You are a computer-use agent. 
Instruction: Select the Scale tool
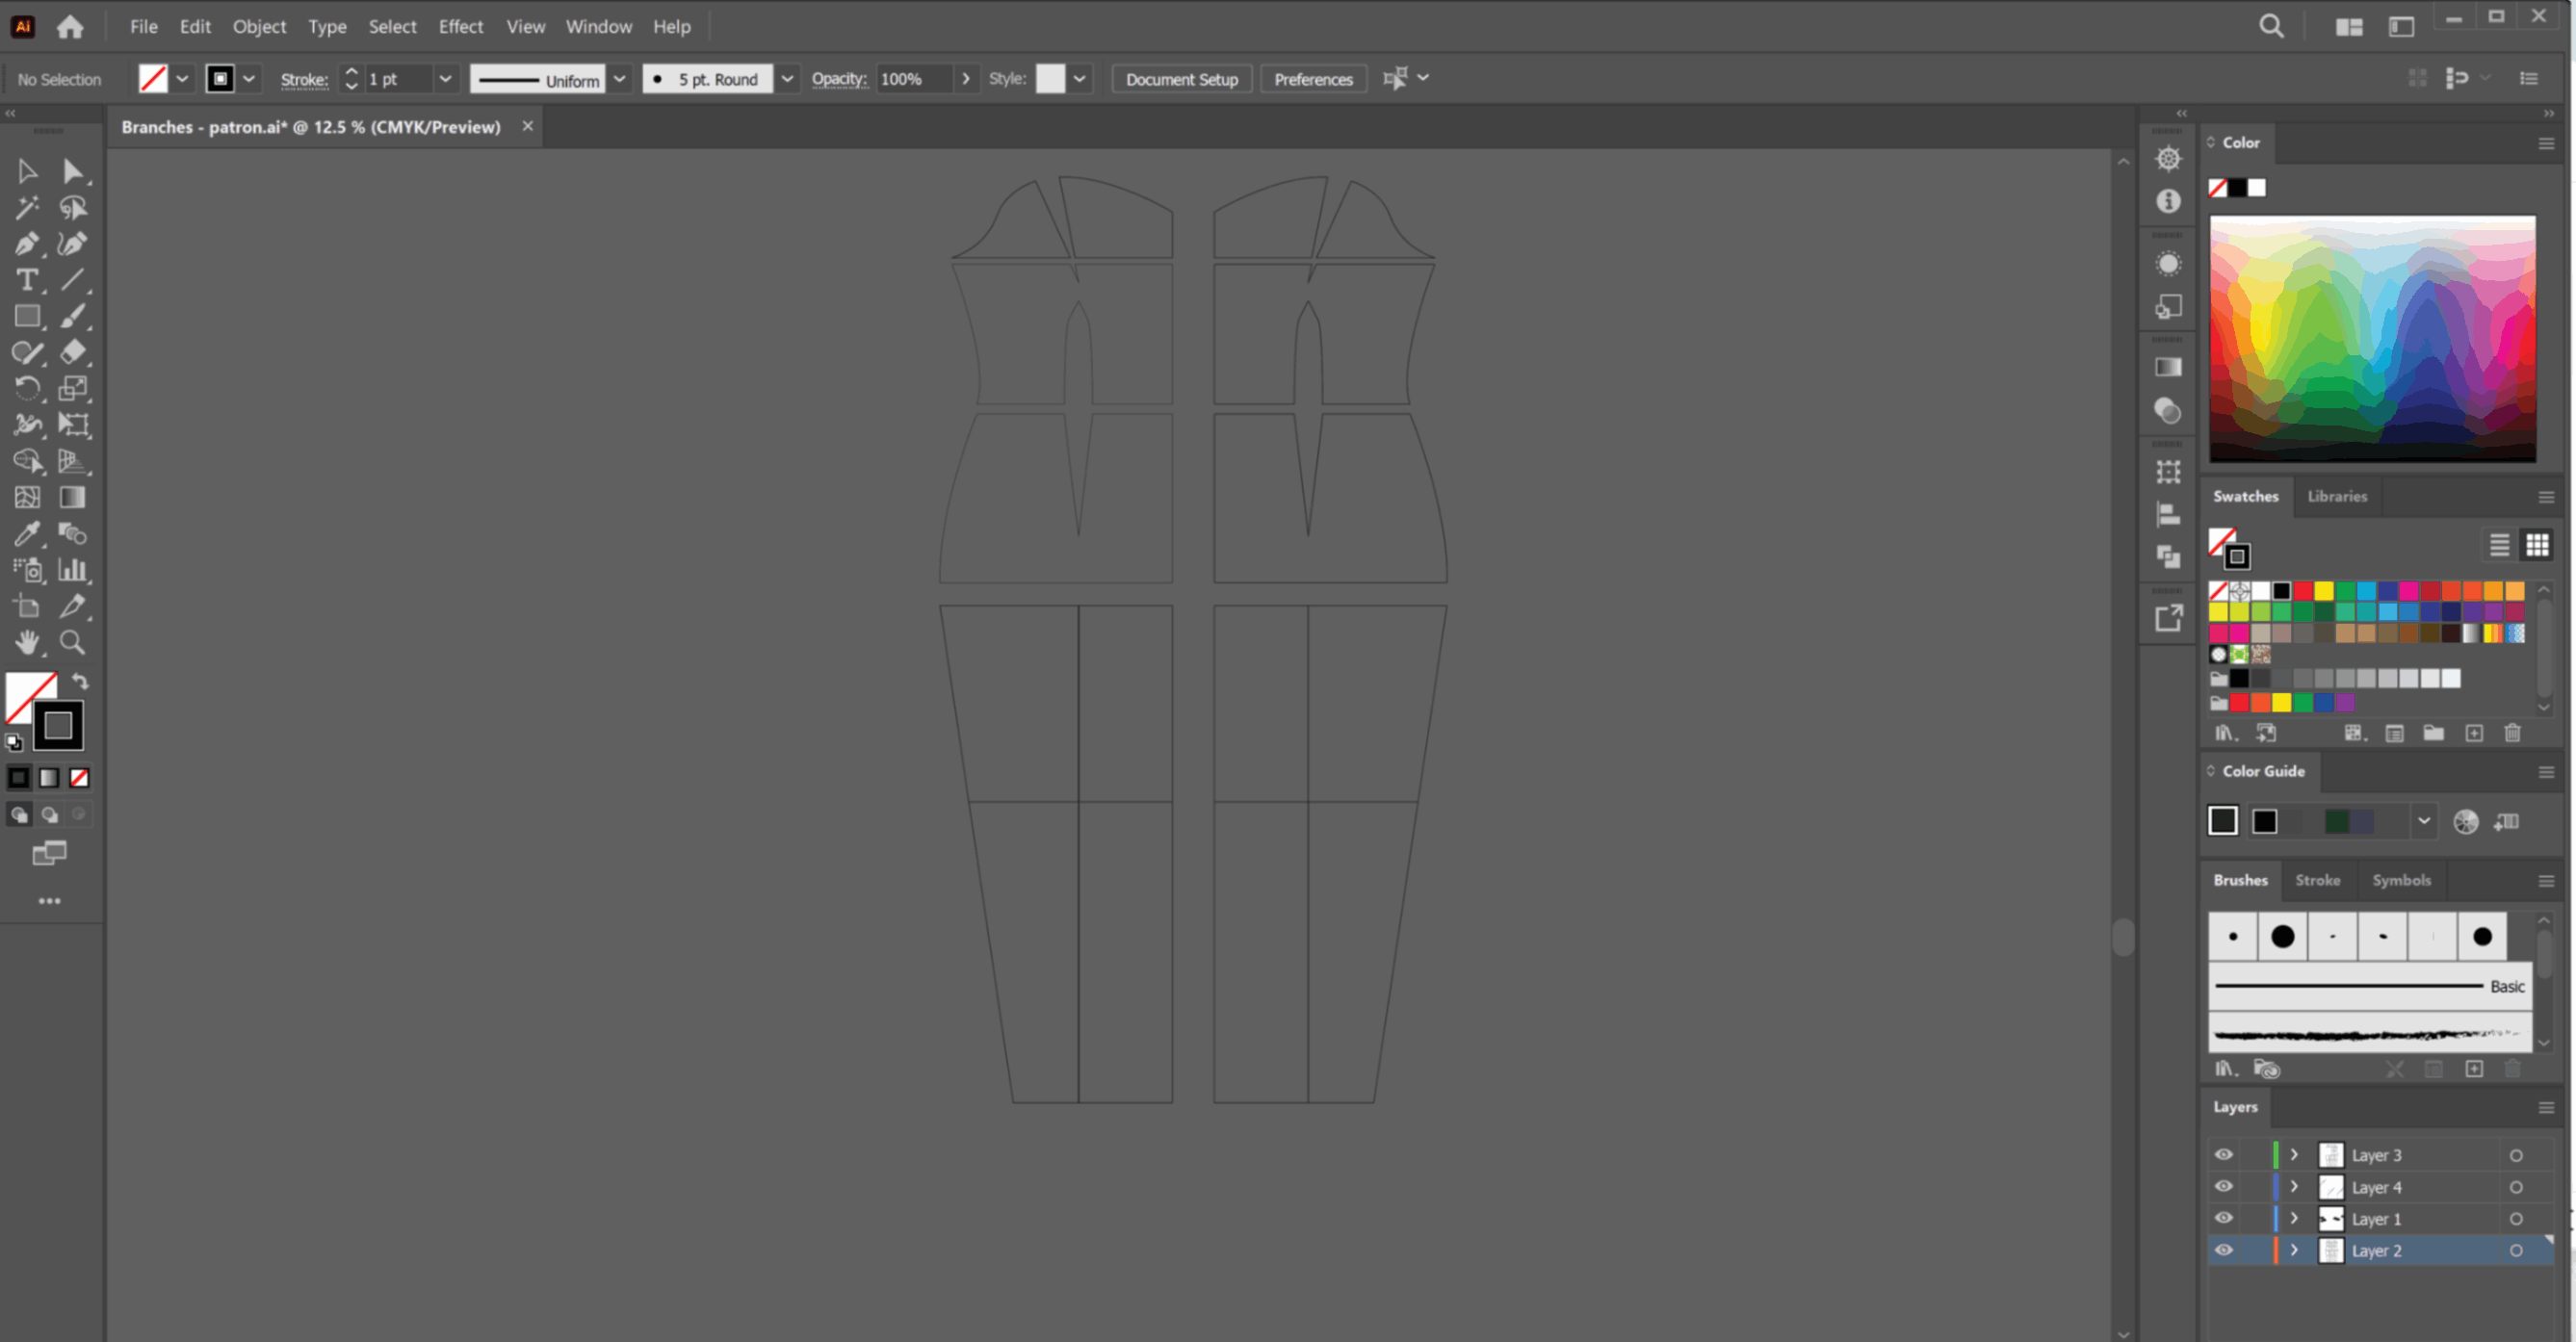[x=72, y=388]
